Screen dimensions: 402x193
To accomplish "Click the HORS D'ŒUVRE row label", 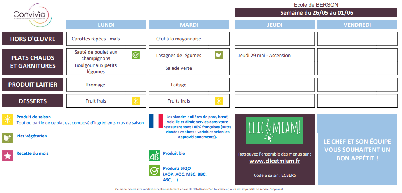I will point(33,39).
